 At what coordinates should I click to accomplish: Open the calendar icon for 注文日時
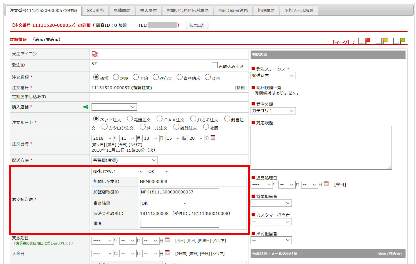click(x=213, y=138)
